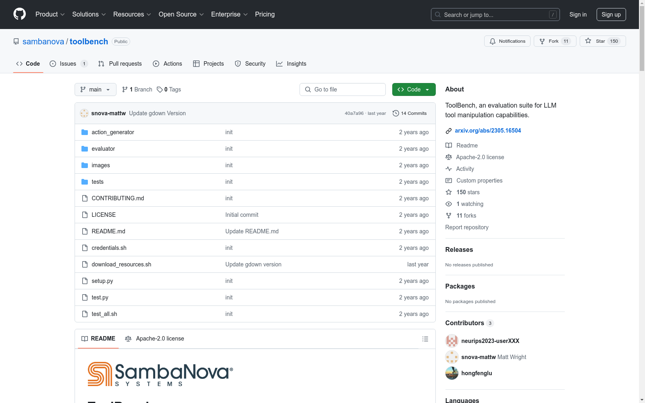
Task: Open download_resources.sh file
Action: [121, 264]
